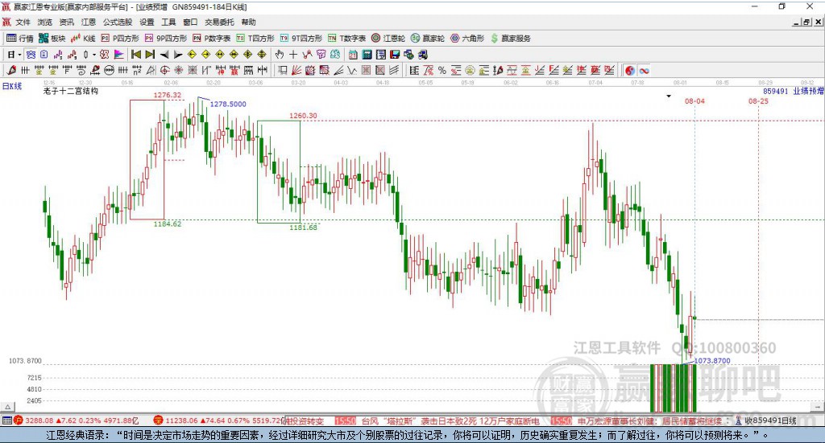
Task: Open the P数字表 tool
Action: (212, 39)
